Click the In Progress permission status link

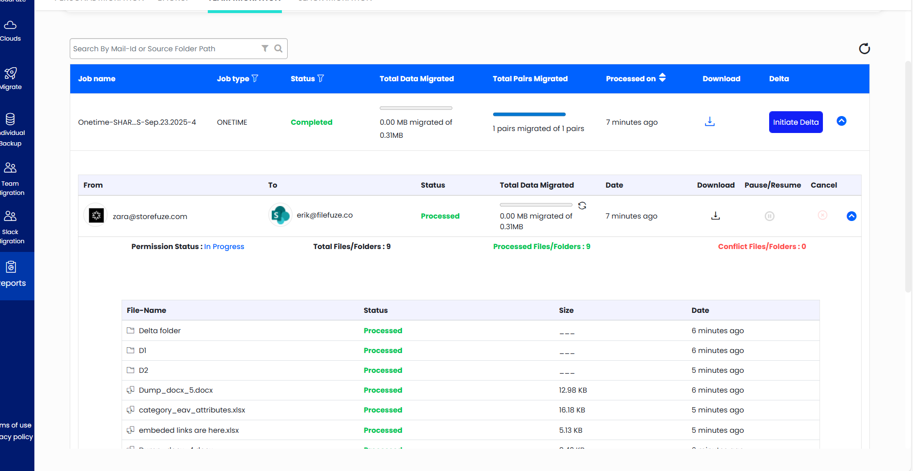pyautogui.click(x=224, y=247)
